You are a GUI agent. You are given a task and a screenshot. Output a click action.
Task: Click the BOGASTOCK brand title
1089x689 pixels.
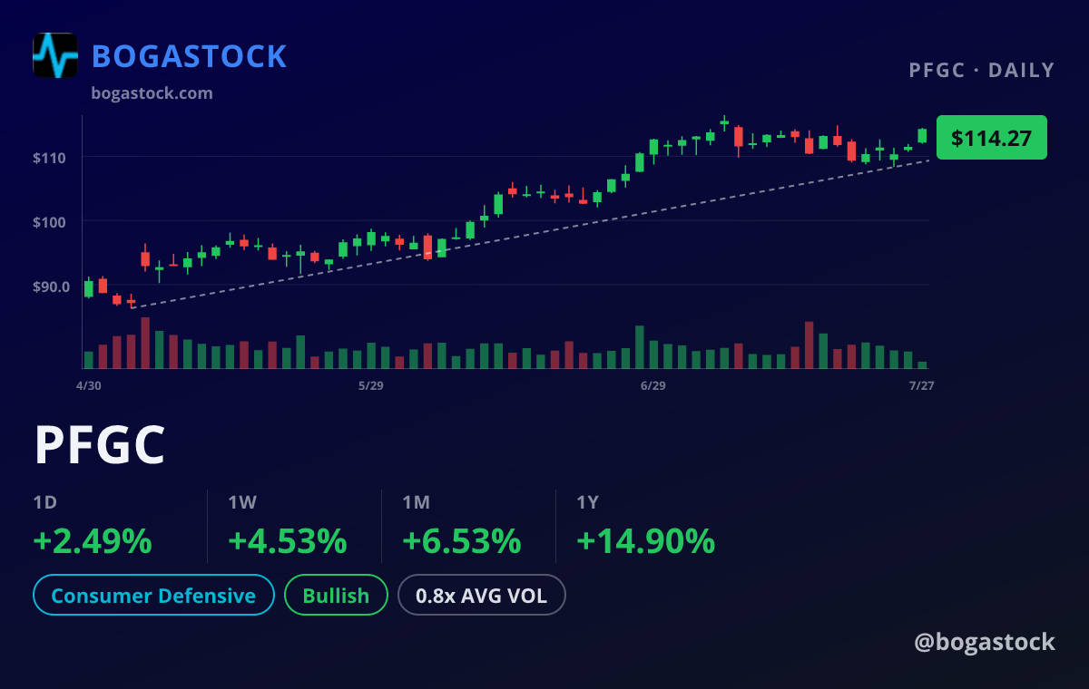click(x=190, y=56)
